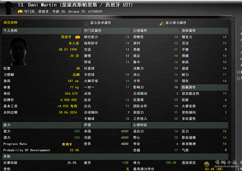Click the 挂牌价 value 6,500,000
242x171 pixels.
pyautogui.click(x=69, y=100)
